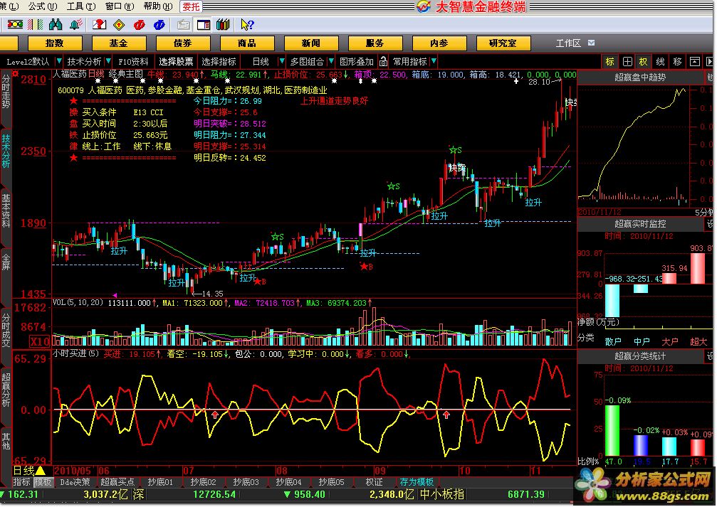Expand the Level2默认 dropdown arrow
Screen dimensions: 717x507
click(x=58, y=61)
